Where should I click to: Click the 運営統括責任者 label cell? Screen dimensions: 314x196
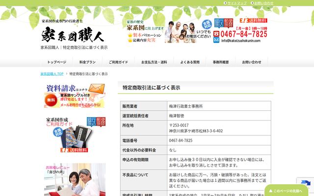[x=144, y=116]
